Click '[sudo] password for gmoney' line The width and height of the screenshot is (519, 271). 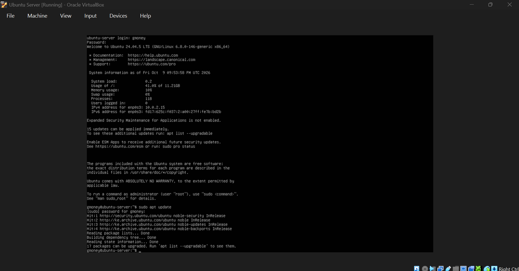pos(116,211)
